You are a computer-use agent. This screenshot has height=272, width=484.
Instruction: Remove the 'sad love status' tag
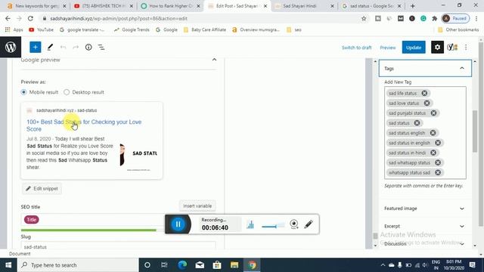click(427, 103)
